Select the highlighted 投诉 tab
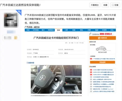 58,30
